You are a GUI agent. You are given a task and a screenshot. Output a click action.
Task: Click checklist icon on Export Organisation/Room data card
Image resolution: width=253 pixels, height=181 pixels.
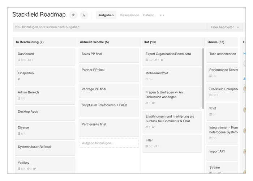[x=147, y=60]
